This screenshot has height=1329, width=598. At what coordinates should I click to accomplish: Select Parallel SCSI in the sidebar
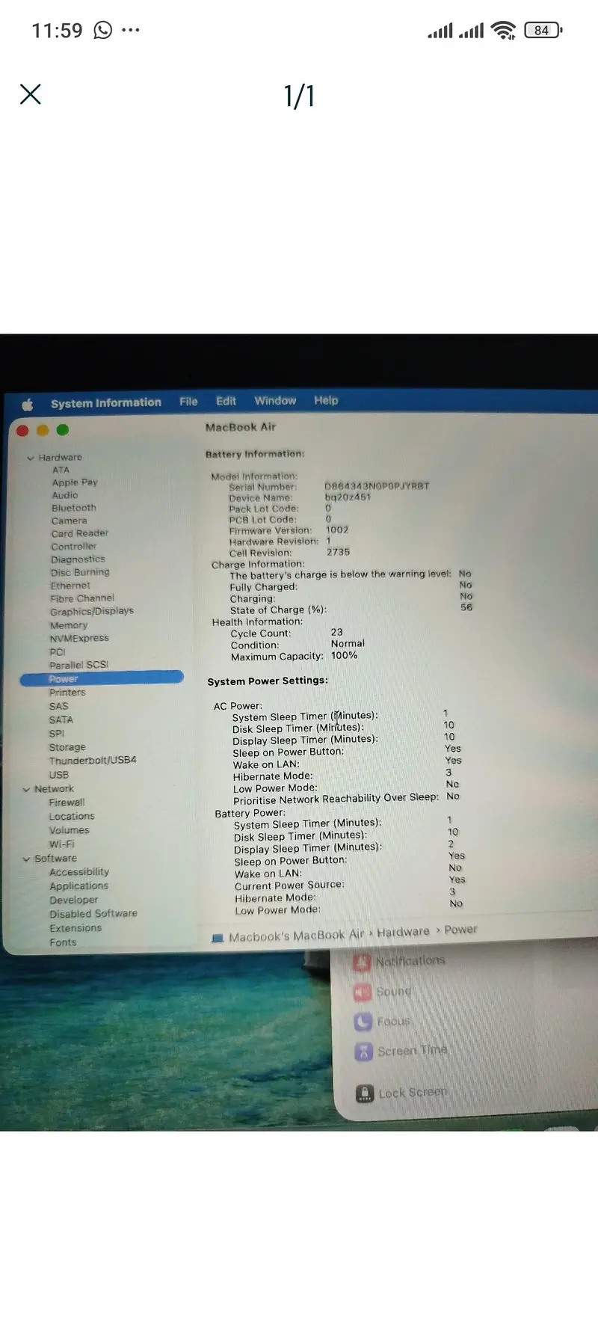[x=78, y=665]
